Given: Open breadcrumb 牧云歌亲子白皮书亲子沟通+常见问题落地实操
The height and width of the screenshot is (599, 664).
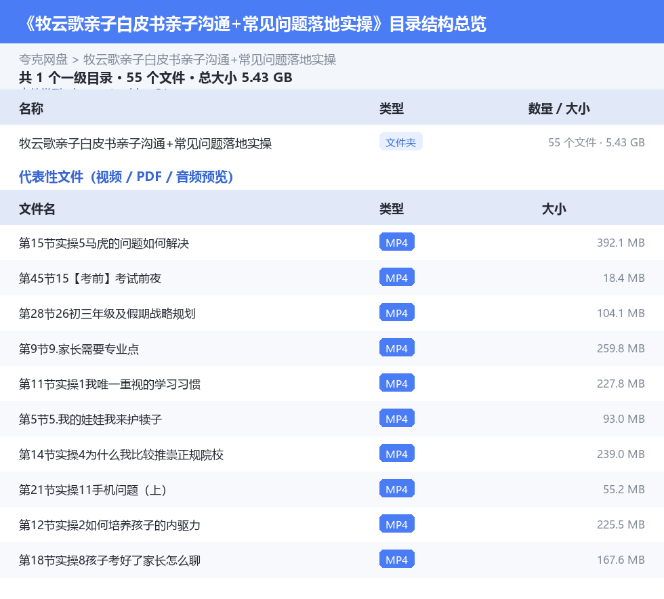Looking at the screenshot, I should point(209,60).
